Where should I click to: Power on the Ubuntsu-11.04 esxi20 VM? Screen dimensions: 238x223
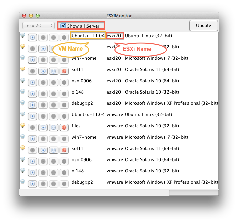[32, 37]
